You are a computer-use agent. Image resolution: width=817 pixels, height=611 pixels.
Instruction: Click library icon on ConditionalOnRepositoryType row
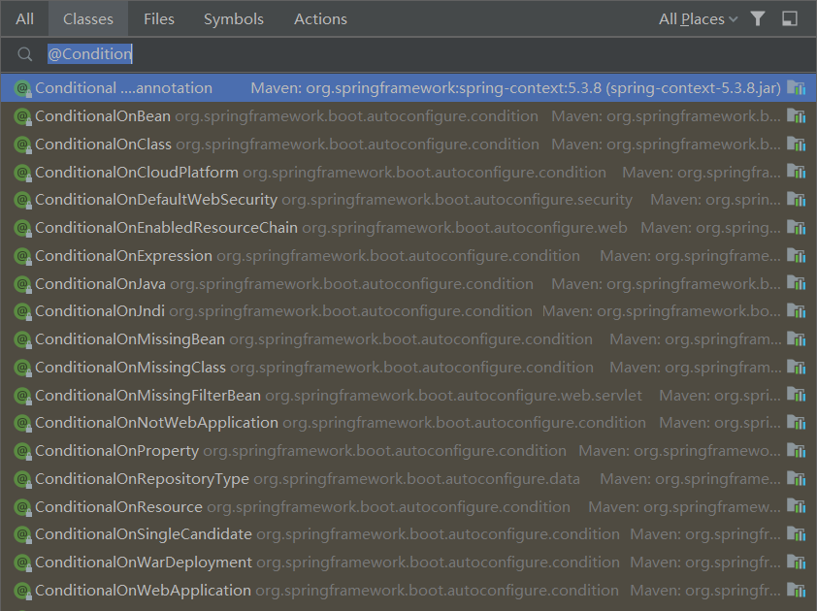click(x=797, y=478)
